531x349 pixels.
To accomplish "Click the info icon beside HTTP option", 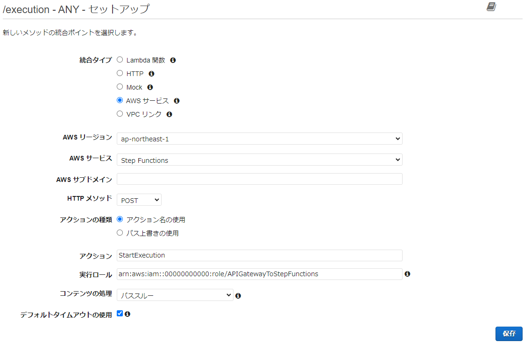I will pyautogui.click(x=151, y=73).
